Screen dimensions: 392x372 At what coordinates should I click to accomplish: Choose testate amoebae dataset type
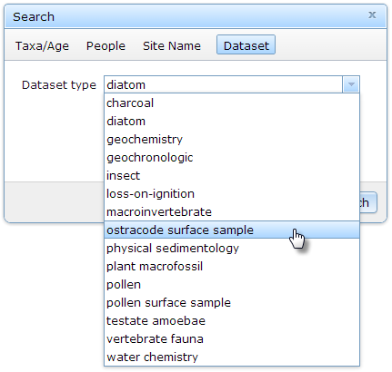232,320
